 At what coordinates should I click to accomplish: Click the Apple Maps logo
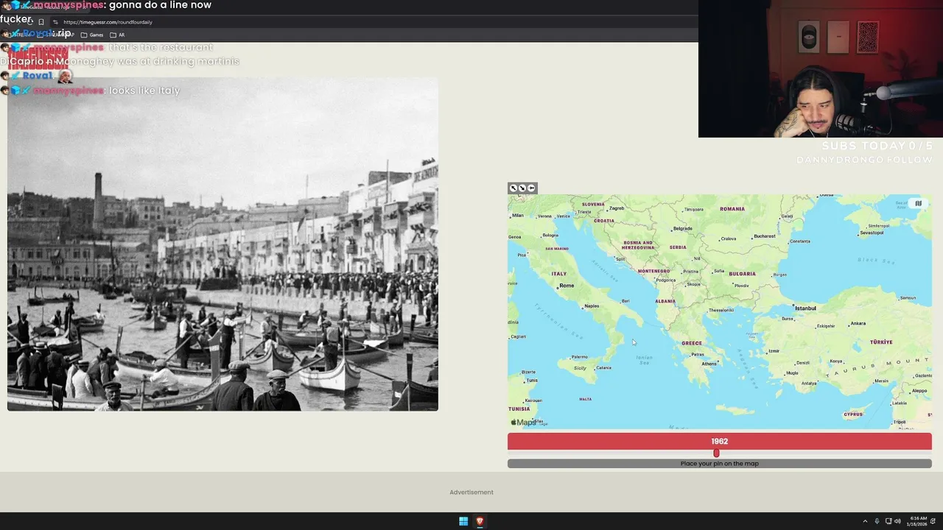(524, 423)
